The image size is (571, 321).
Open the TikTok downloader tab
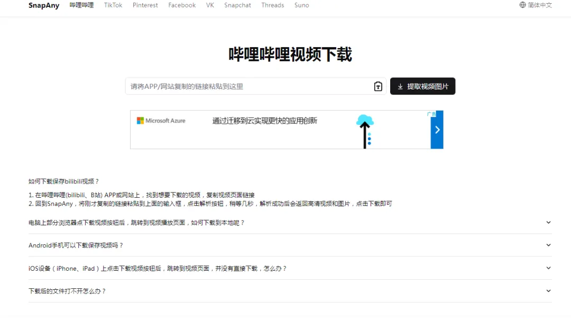[x=113, y=5]
